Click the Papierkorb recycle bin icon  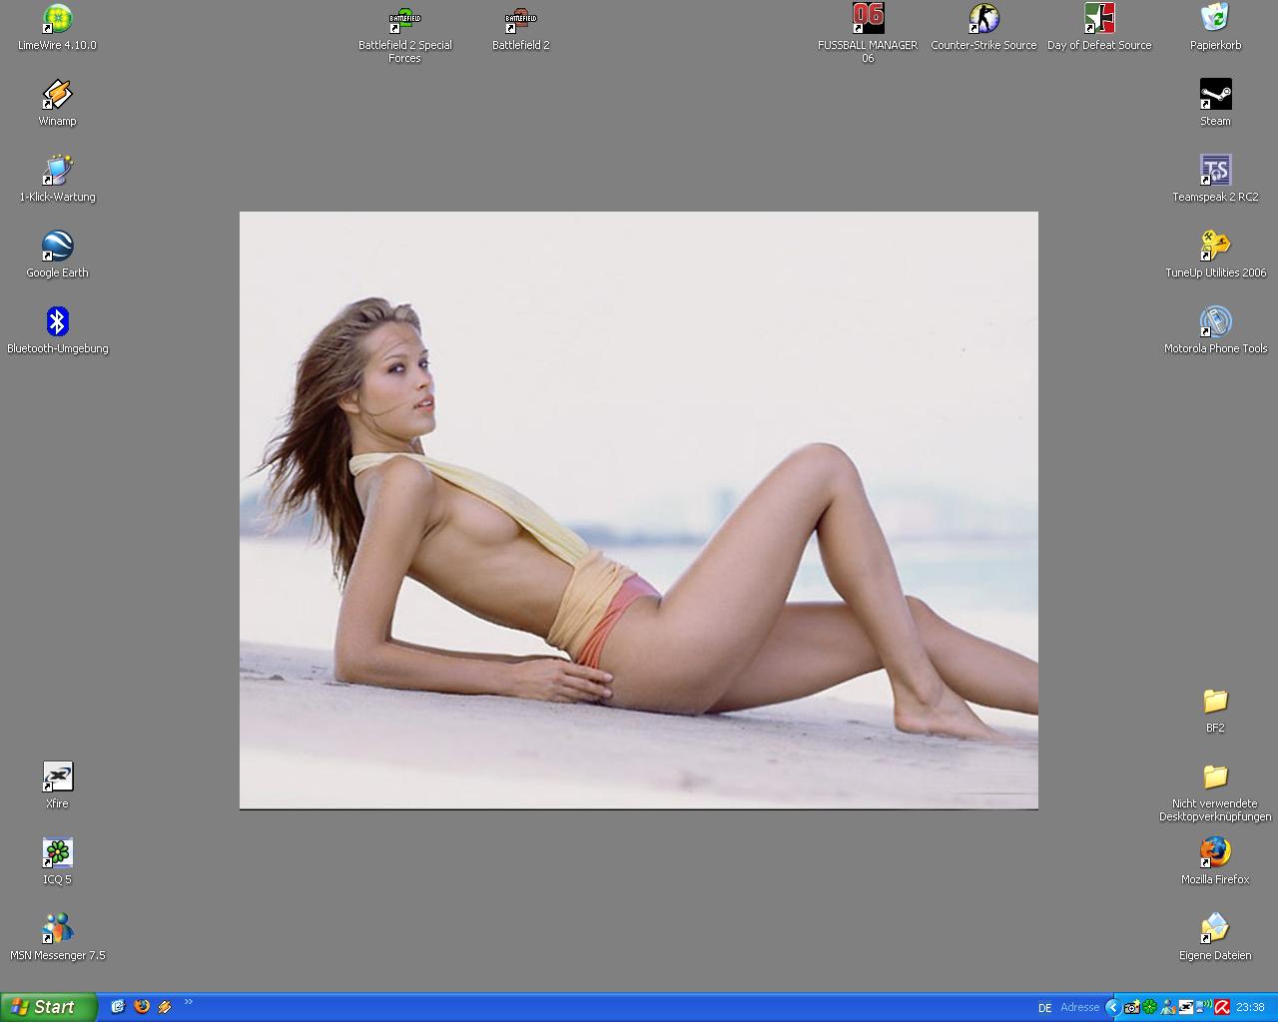coord(1215,20)
